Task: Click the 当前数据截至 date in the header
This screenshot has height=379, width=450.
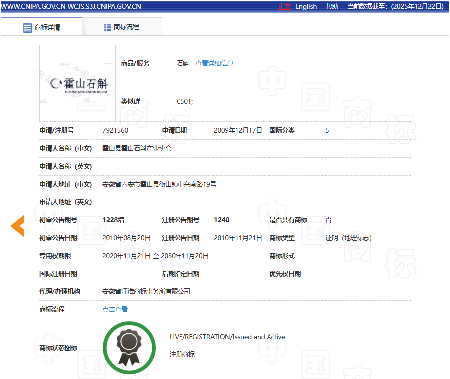Action: tap(395, 6)
